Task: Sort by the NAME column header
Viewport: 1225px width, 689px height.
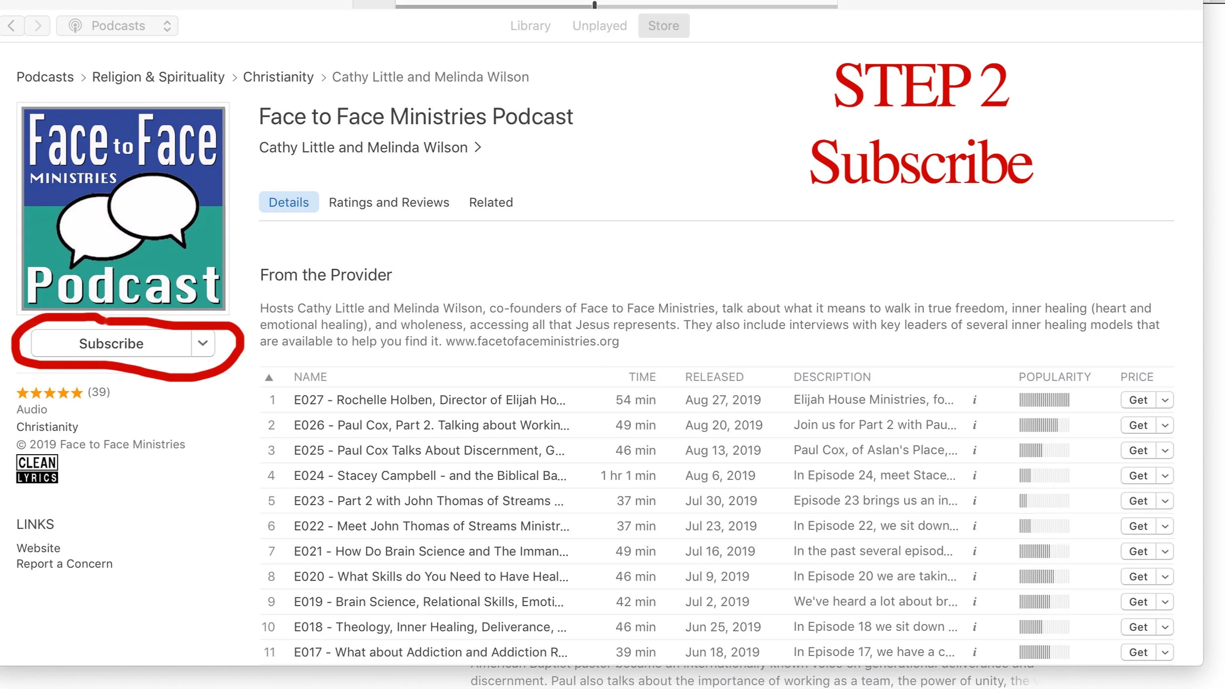Action: (x=310, y=377)
